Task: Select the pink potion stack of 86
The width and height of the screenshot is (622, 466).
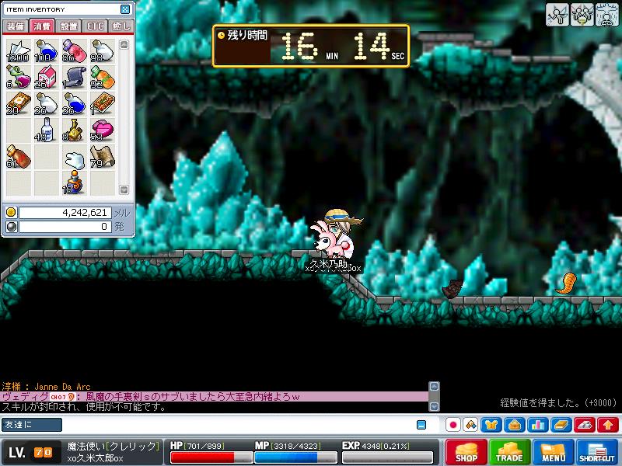Action: (74, 51)
